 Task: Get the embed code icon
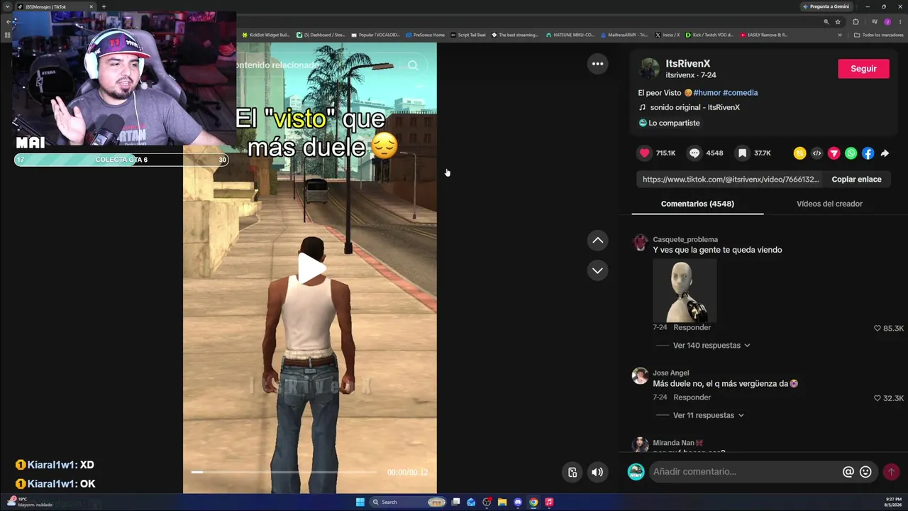[816, 153]
